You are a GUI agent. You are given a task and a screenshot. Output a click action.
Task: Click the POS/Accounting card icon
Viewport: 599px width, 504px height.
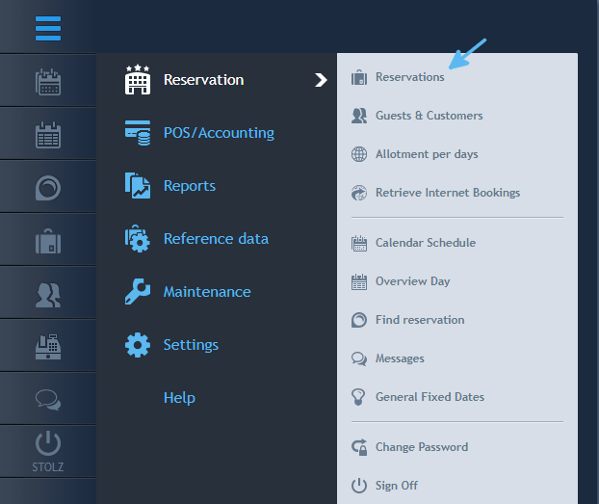138,133
